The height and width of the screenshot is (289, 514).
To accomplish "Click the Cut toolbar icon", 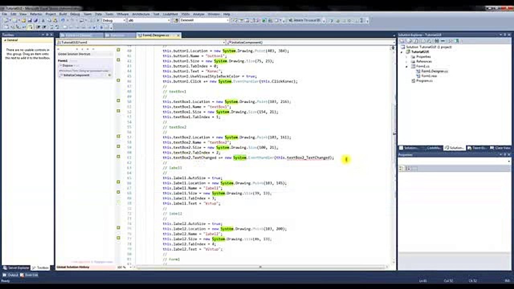I will (43, 20).
